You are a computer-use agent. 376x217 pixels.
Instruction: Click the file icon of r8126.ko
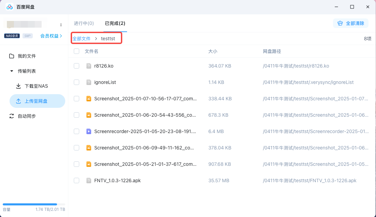pos(89,66)
